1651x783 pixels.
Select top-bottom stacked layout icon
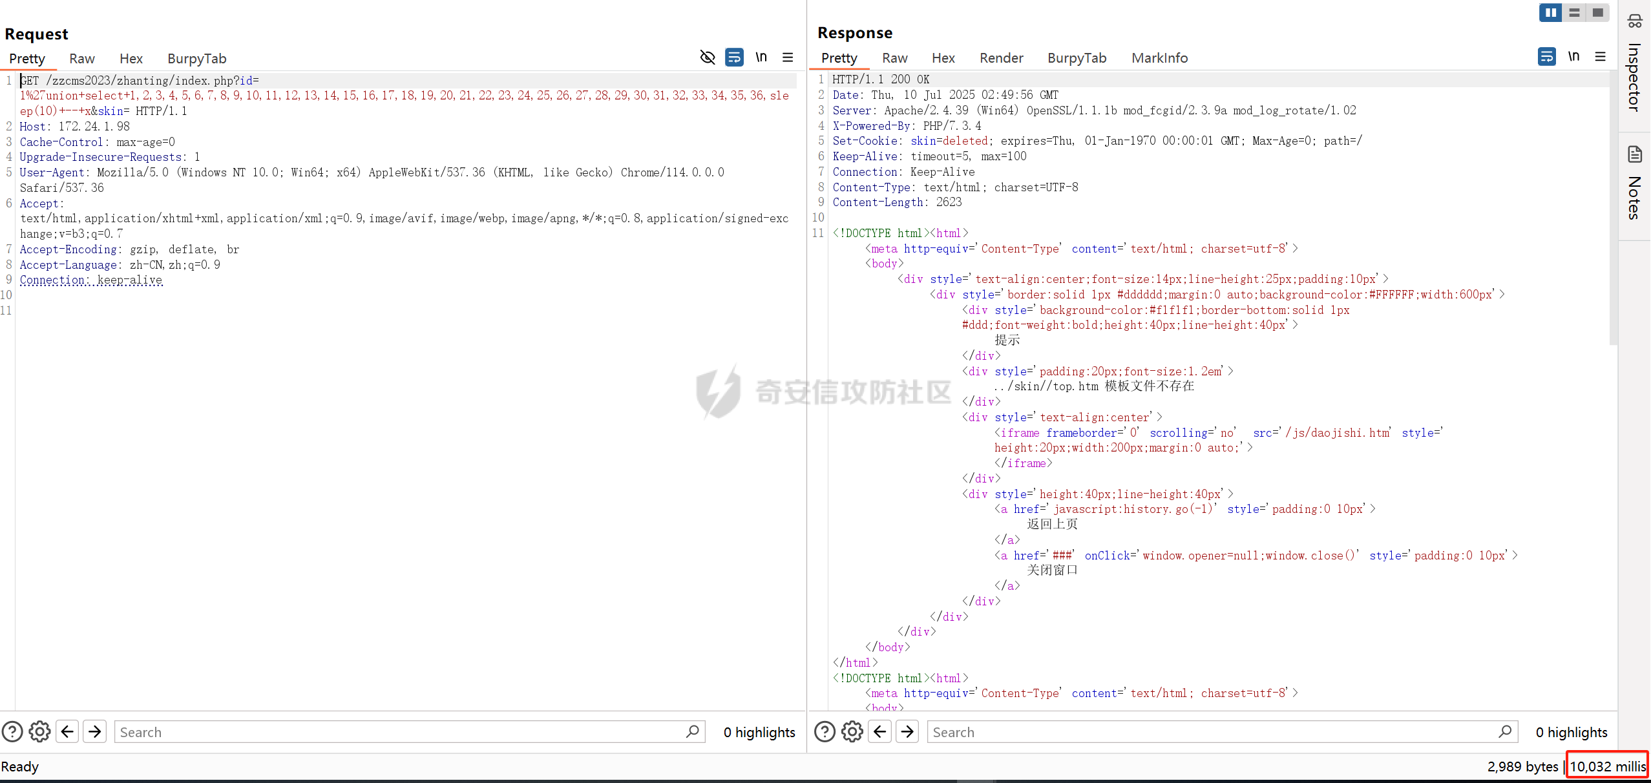1574,12
